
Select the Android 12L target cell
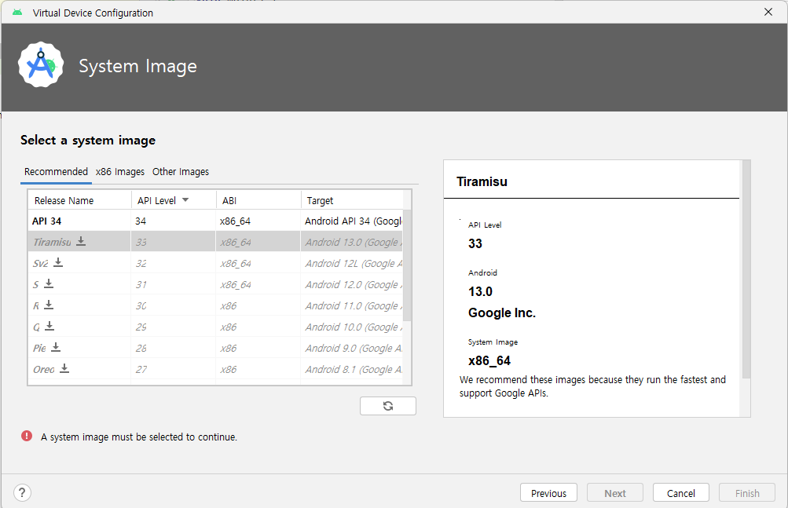pos(352,263)
